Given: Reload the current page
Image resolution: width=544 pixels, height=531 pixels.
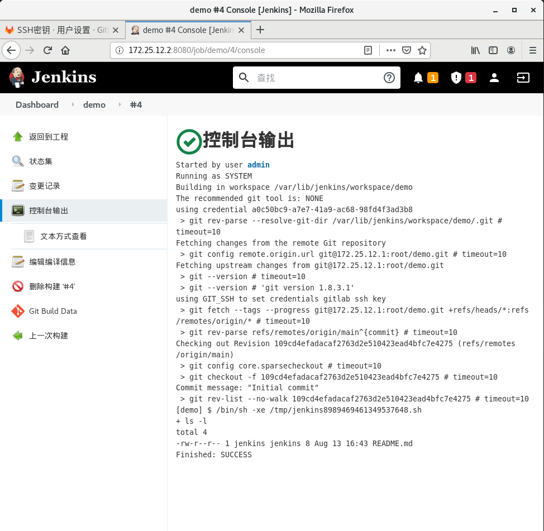Looking at the screenshot, I should point(47,50).
